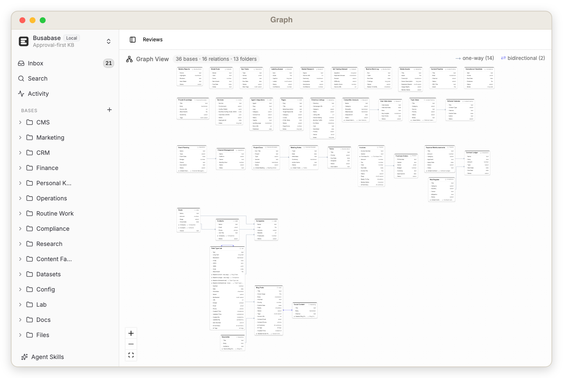Click the Local environment badge
Viewport: 563px width, 378px height.
71,38
